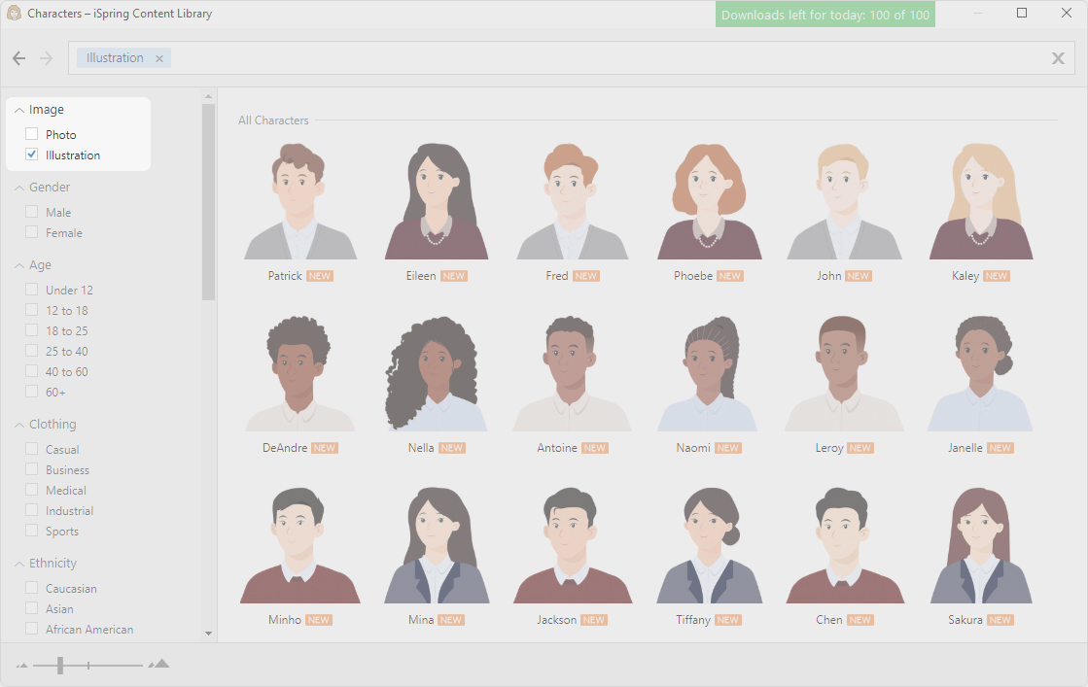Maximize the Content Library window
This screenshot has width=1088, height=687.
click(1021, 14)
